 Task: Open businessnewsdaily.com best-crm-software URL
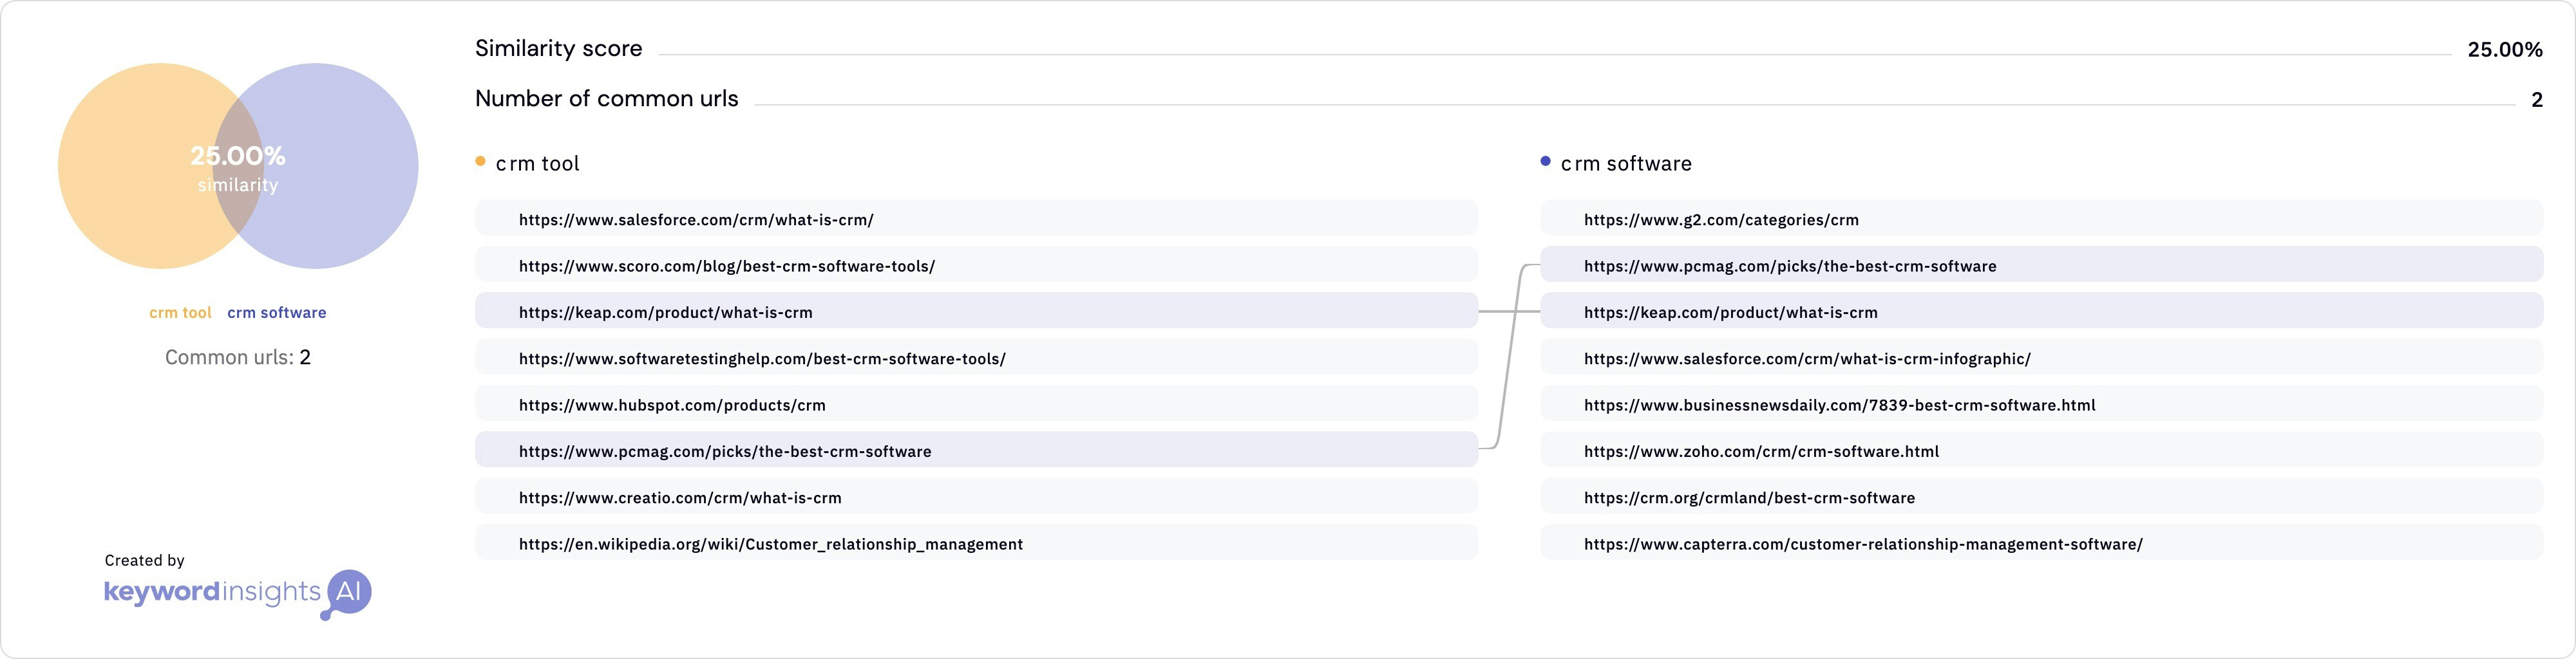pyautogui.click(x=2041, y=404)
